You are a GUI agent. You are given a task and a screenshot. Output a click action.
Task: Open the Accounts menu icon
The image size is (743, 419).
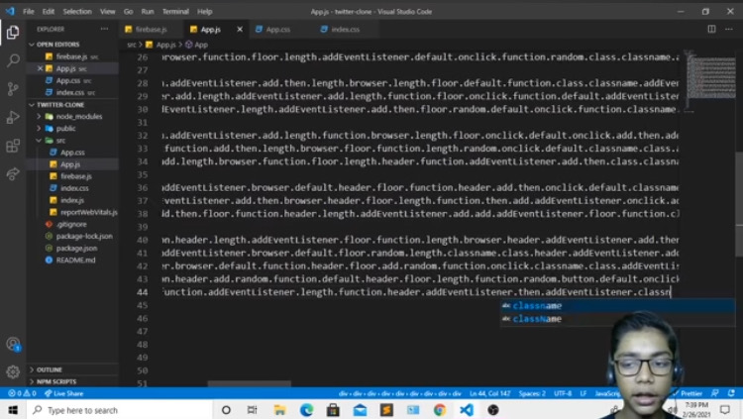coord(13,344)
